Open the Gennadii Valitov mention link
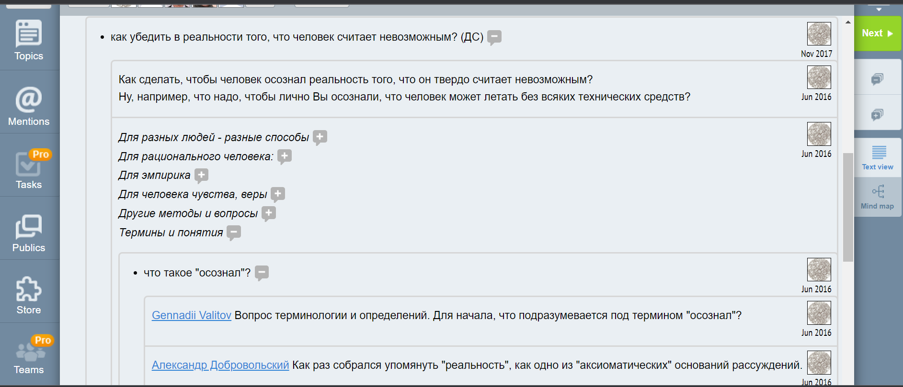The height and width of the screenshot is (387, 903). [191, 315]
